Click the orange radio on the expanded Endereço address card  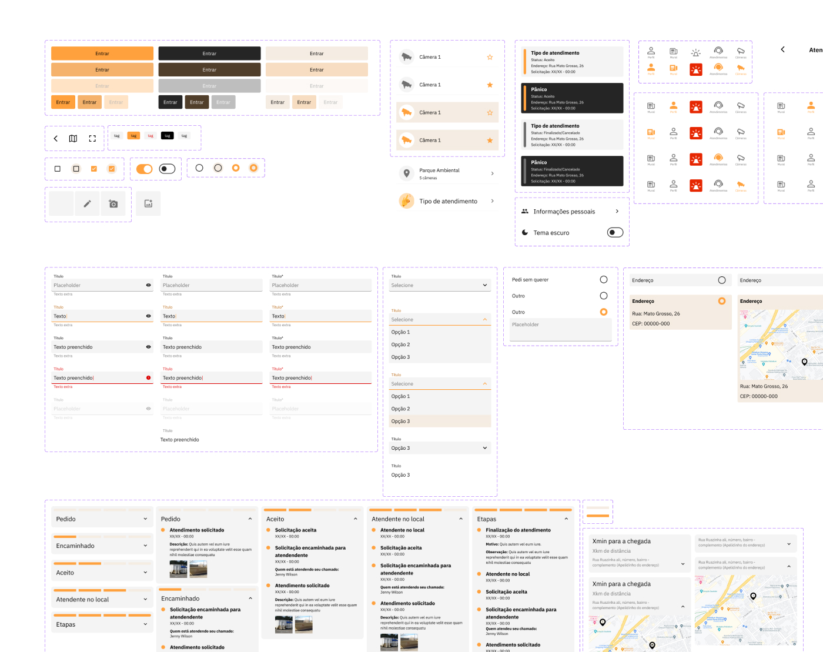coord(722,300)
